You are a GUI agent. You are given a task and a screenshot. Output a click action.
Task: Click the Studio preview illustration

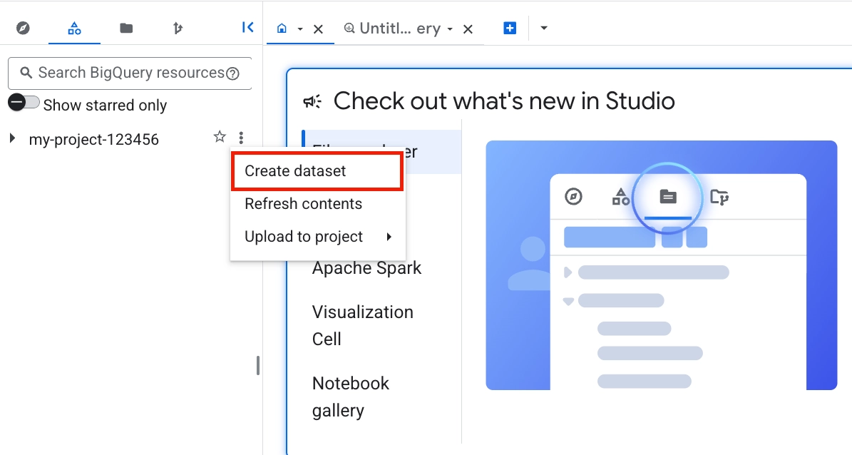tap(661, 265)
